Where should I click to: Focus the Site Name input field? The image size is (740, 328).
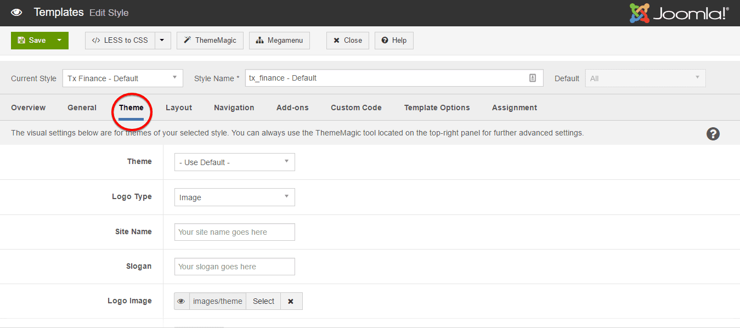(x=234, y=232)
